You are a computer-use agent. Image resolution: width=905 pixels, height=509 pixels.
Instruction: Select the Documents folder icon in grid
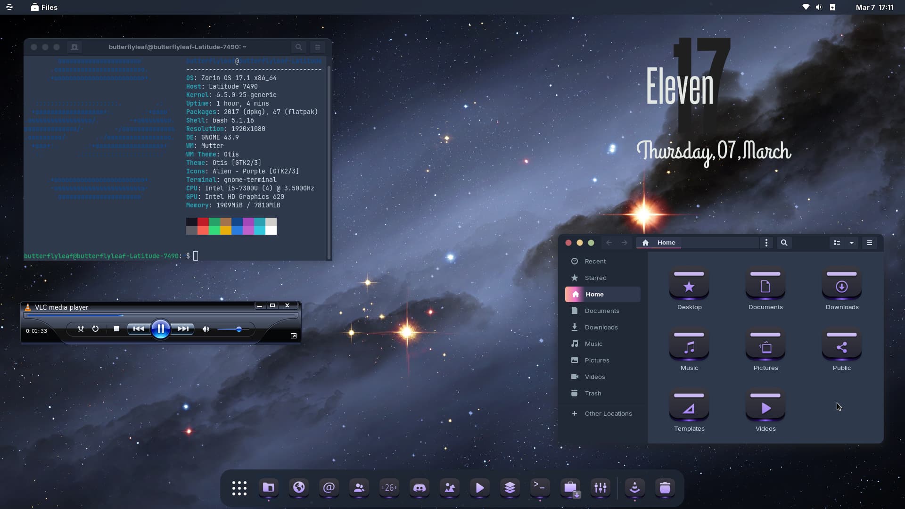(x=765, y=284)
